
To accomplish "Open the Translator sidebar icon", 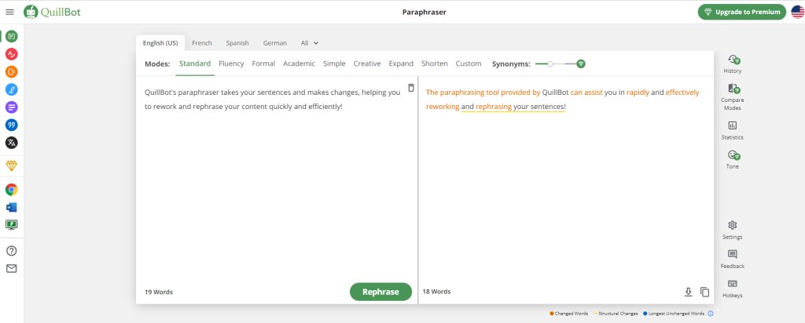I will point(11,143).
